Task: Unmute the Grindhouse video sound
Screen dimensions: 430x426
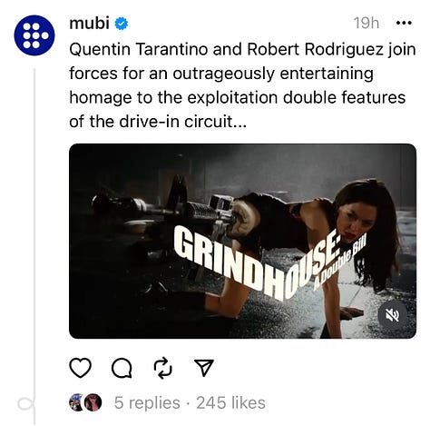Action: (x=393, y=315)
